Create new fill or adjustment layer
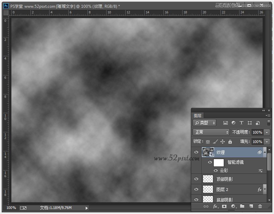Image resolution: width=274 pixels, height=214 pixels. pos(233,206)
